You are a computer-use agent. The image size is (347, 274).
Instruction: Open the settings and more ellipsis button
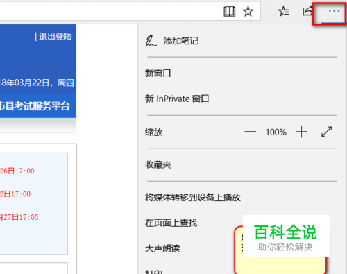pos(334,11)
